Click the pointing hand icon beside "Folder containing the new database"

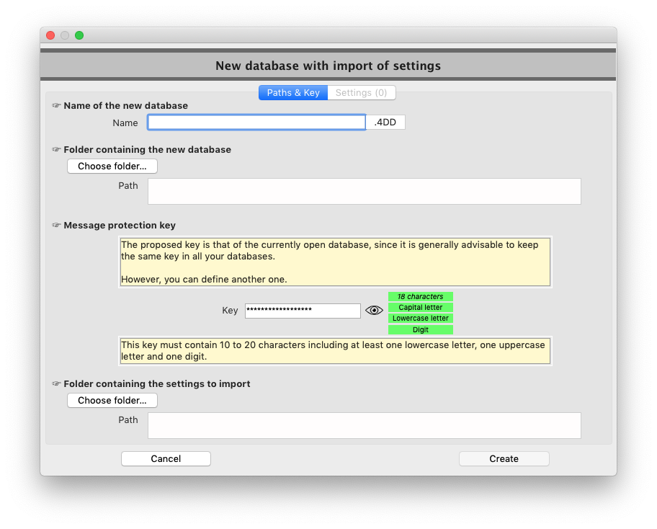pos(56,150)
